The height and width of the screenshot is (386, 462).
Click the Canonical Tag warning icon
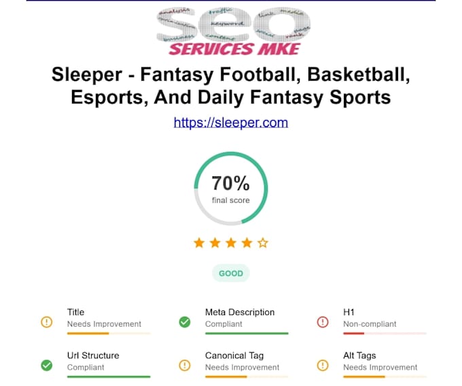(x=185, y=366)
